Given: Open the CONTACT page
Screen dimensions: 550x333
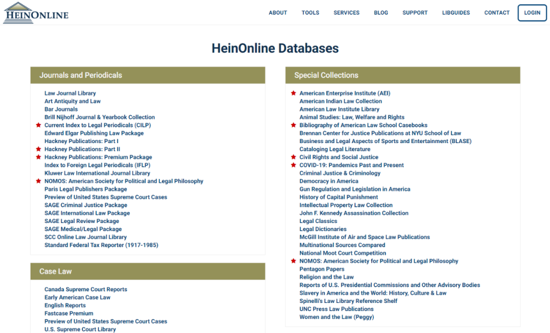Looking at the screenshot, I should [497, 13].
